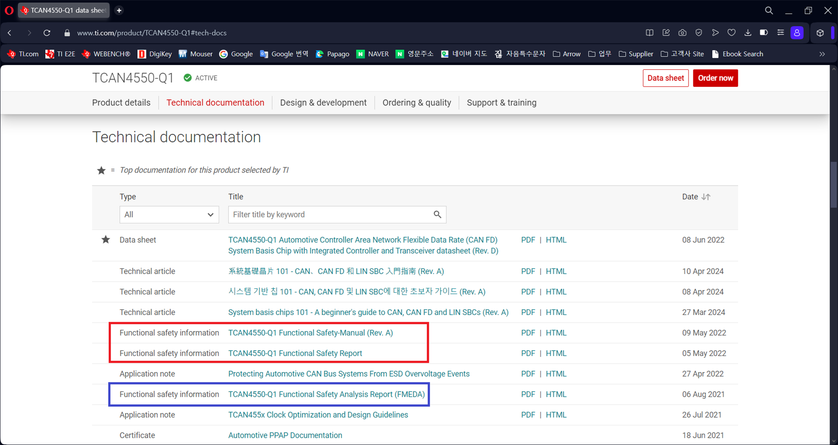This screenshot has width=838, height=445.
Task: Open the Type filter dropdown showing All
Action: [169, 214]
